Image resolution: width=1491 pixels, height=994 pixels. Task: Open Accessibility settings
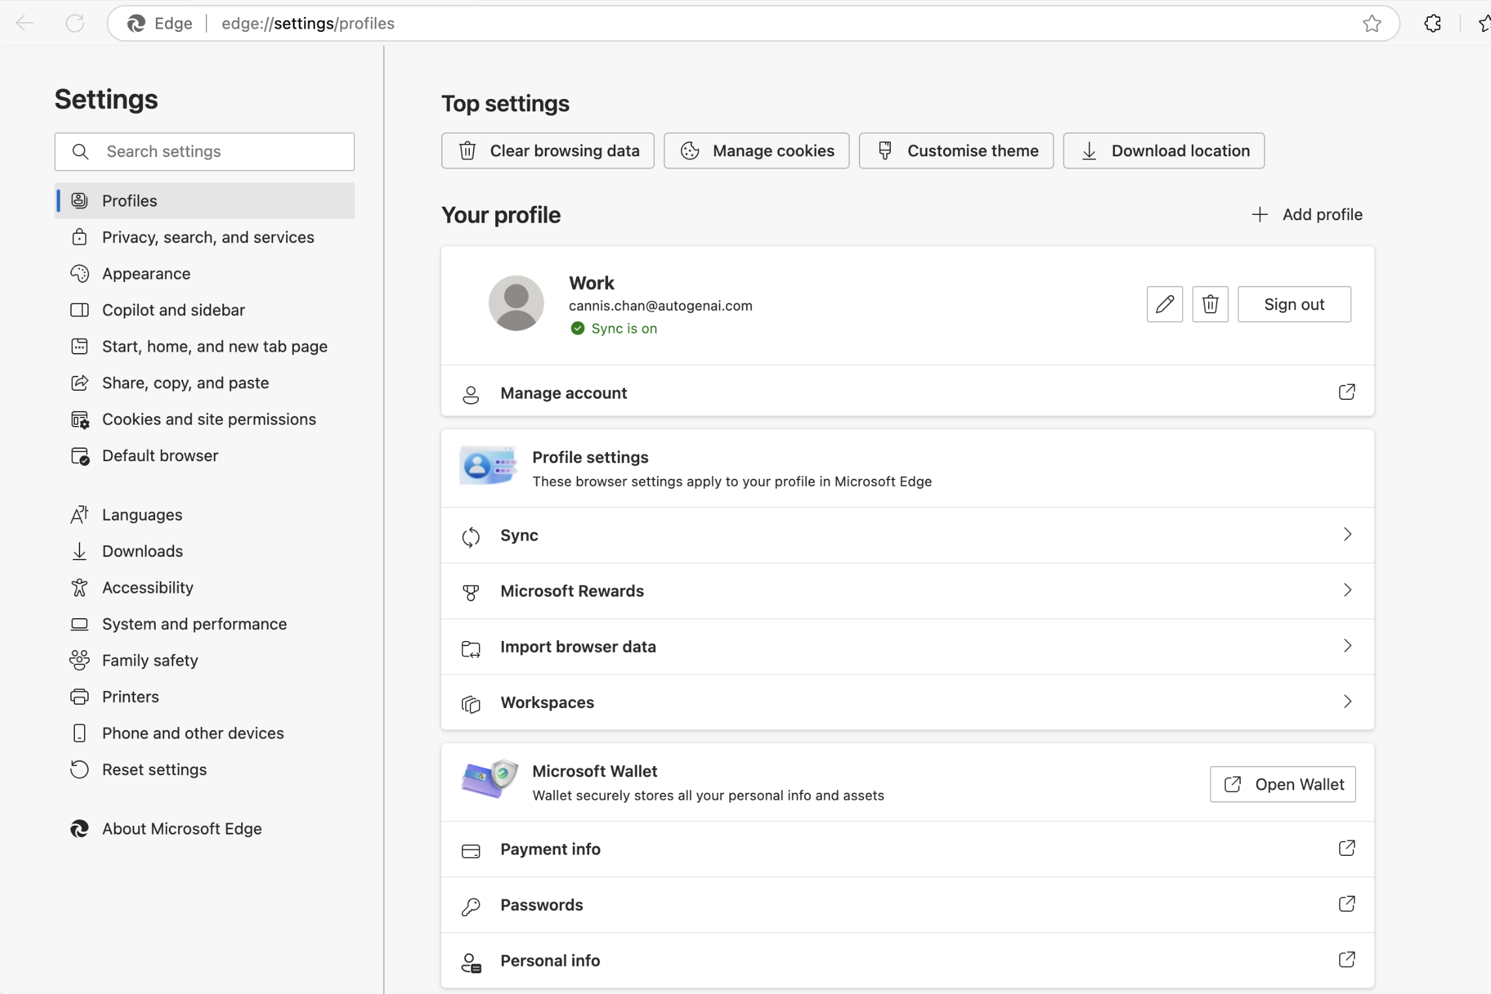[x=205, y=588]
